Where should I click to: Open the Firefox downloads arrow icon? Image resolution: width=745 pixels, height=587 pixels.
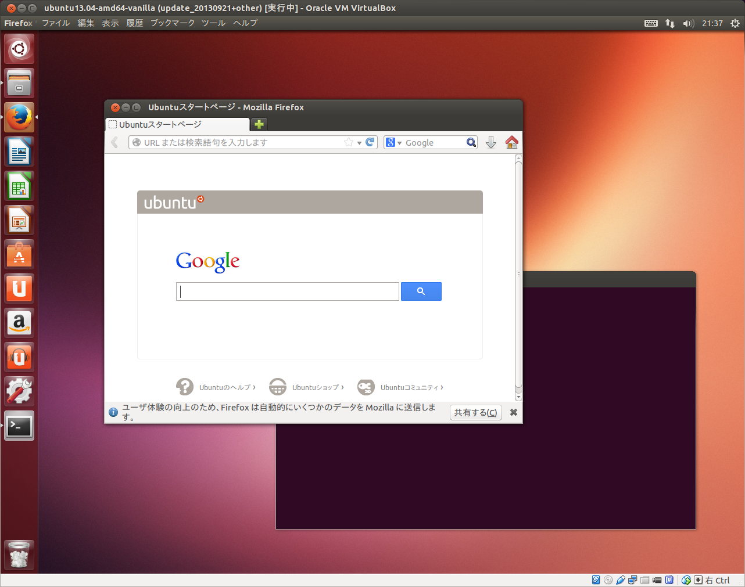[x=491, y=142]
